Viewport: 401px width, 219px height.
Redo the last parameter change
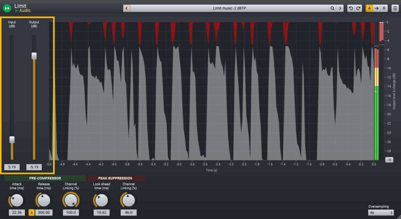tap(358, 8)
